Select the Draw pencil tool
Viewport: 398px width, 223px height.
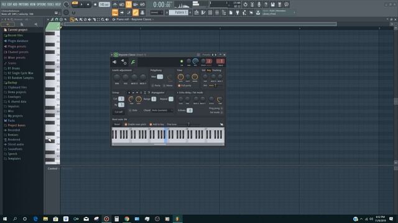pyautogui.click(x=72, y=19)
